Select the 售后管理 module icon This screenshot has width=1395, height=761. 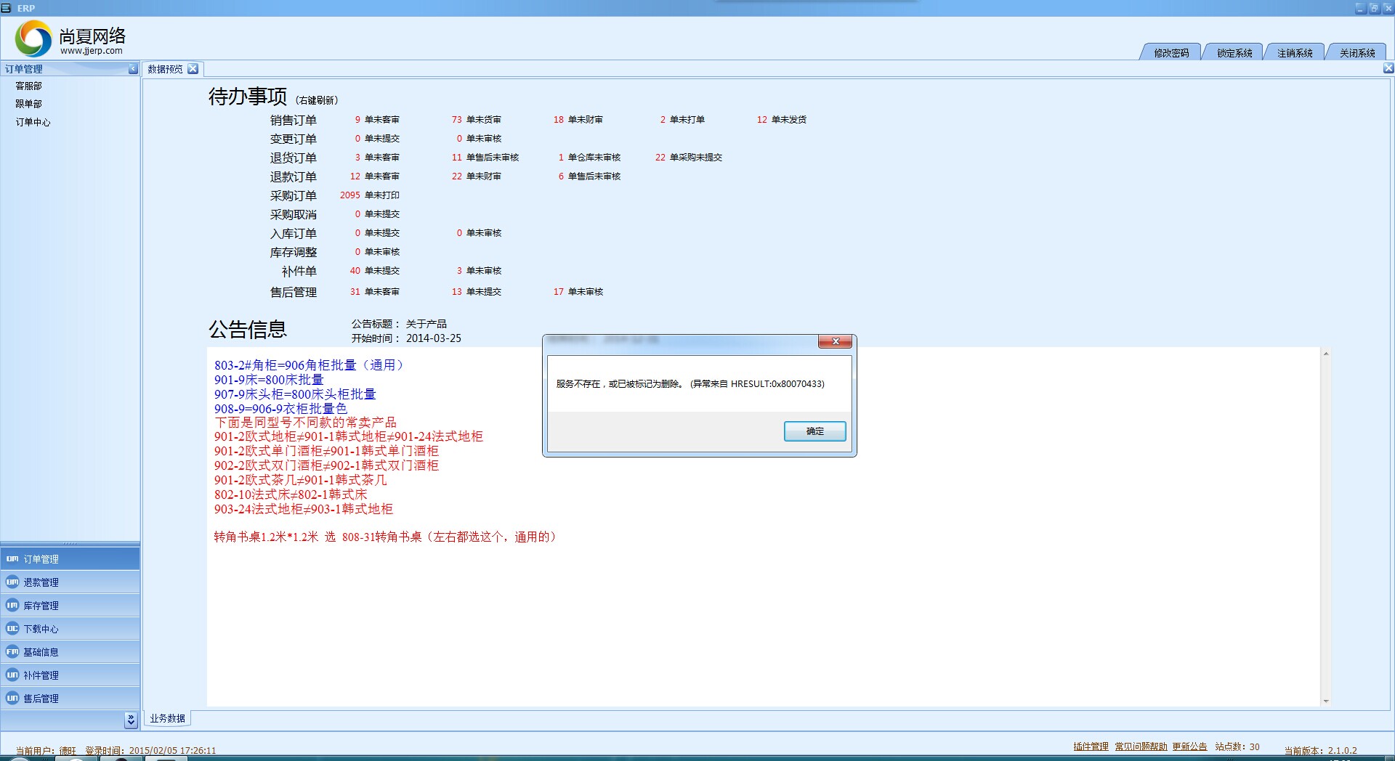coord(12,698)
